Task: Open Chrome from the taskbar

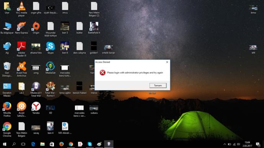Action: tap(71, 144)
